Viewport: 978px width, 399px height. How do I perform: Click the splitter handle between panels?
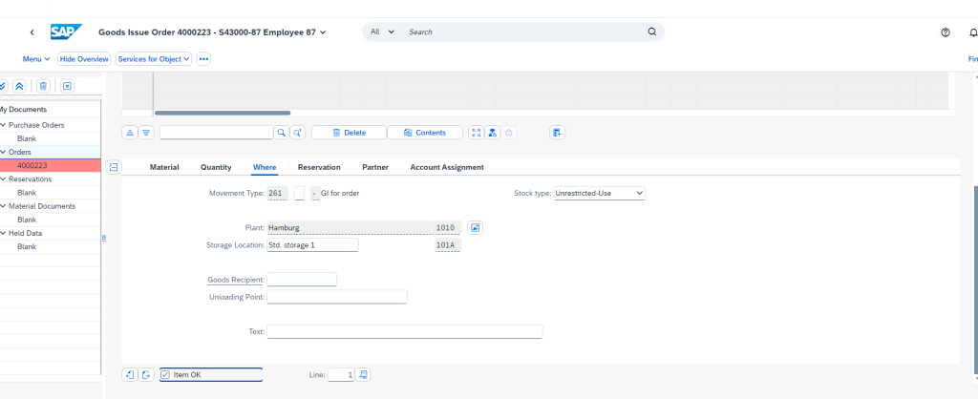[x=103, y=238]
